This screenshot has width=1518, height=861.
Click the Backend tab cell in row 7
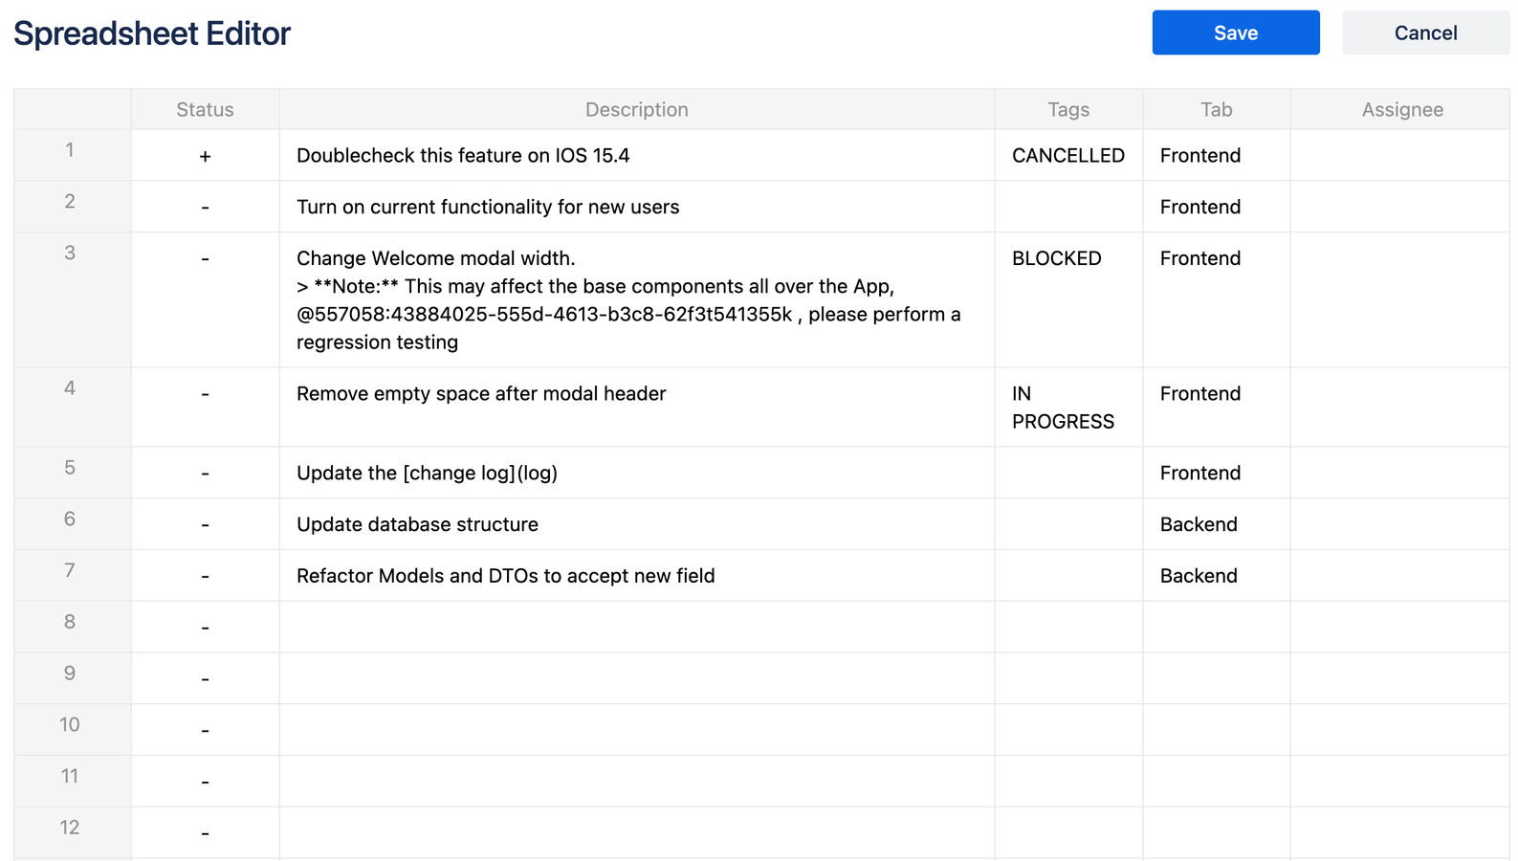pos(1217,575)
